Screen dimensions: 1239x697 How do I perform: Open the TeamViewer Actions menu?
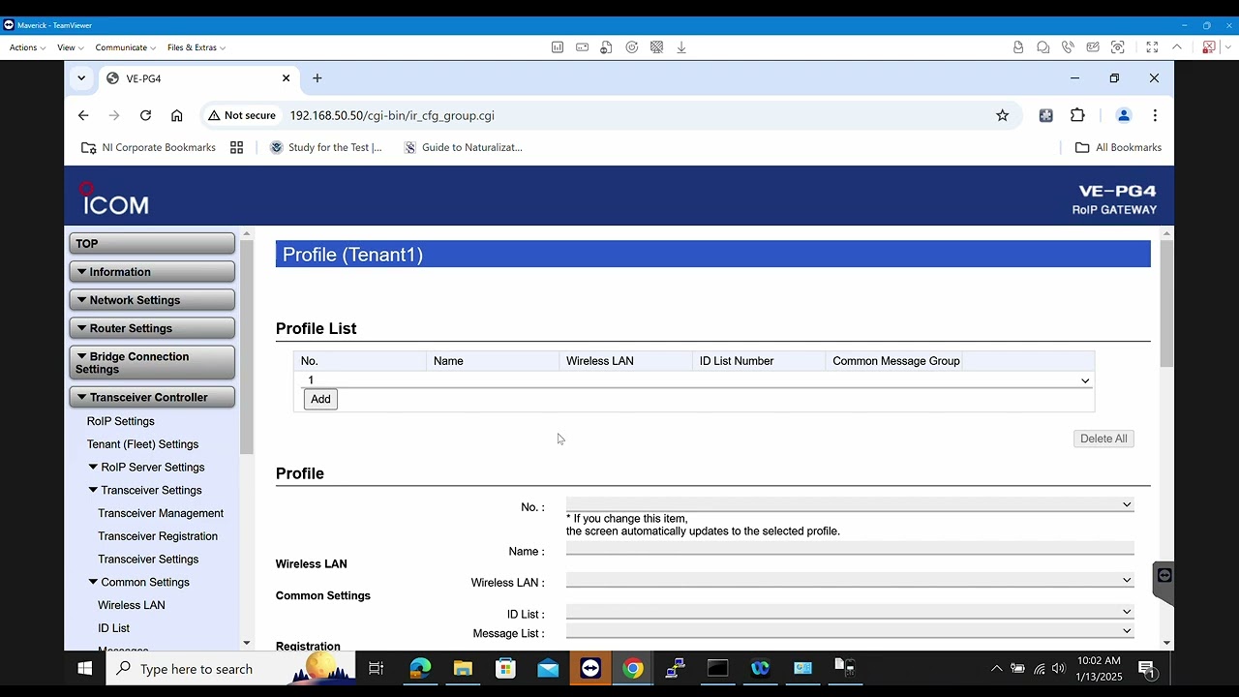click(27, 47)
